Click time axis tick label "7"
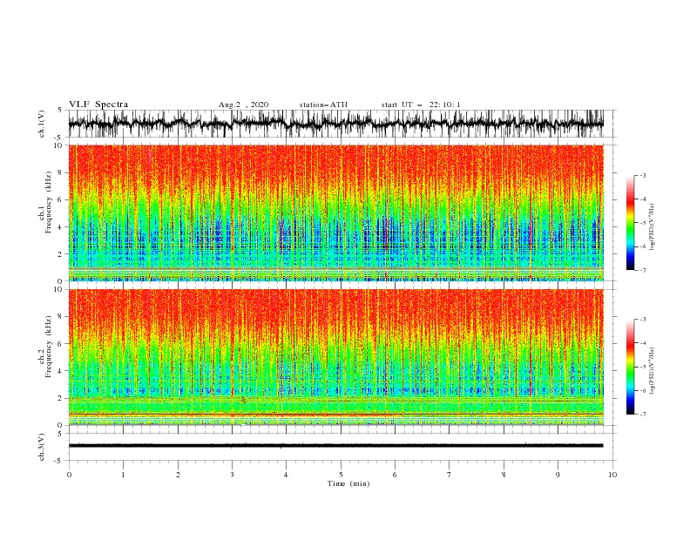Image resolution: width=690 pixels, height=533 pixels. click(x=450, y=475)
